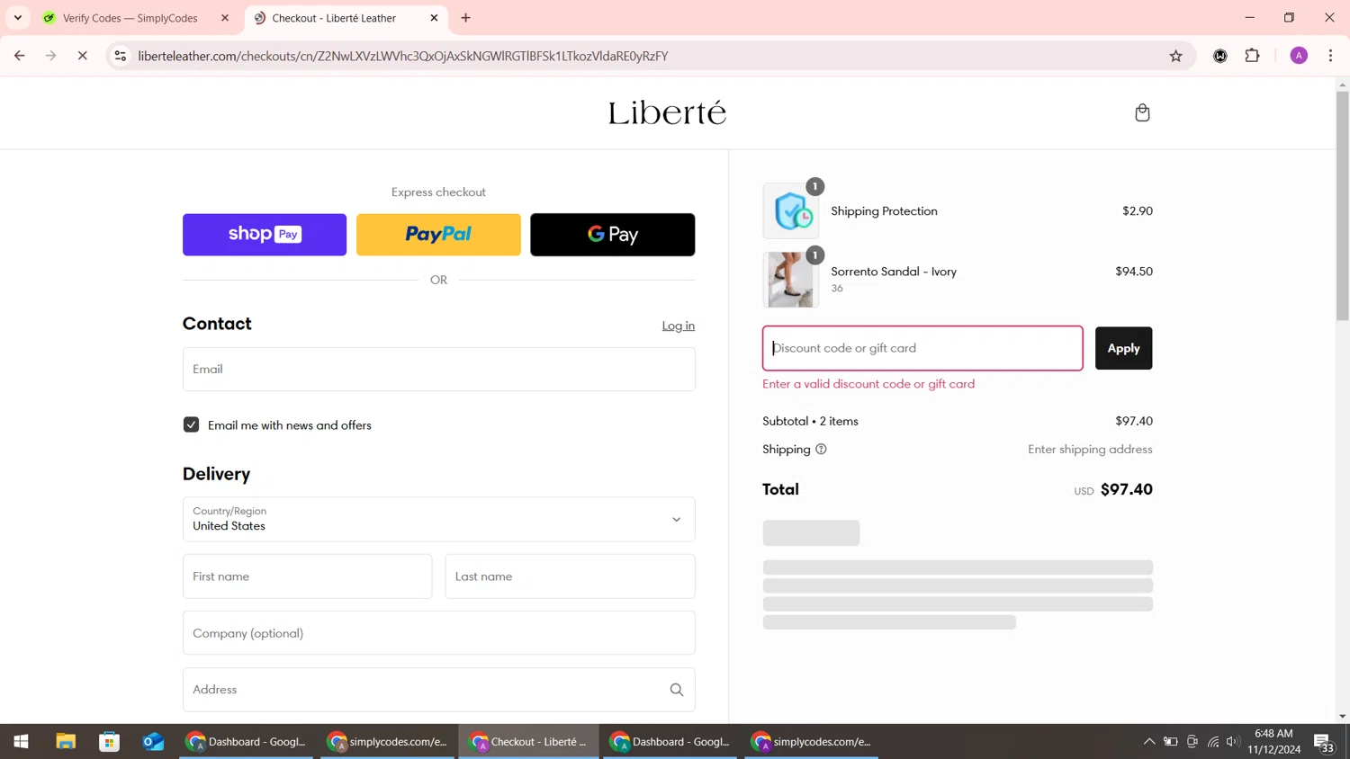Switch to the Verify Codes SimplyCodes tab
The width and height of the screenshot is (1350, 759).
click(x=135, y=18)
